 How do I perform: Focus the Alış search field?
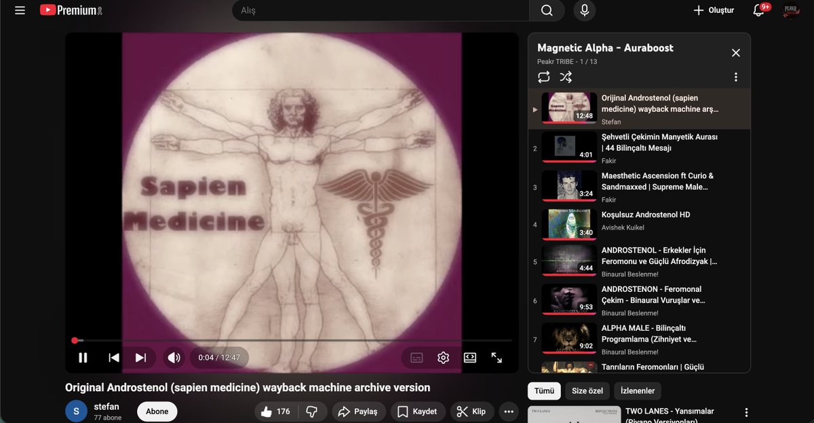(381, 10)
